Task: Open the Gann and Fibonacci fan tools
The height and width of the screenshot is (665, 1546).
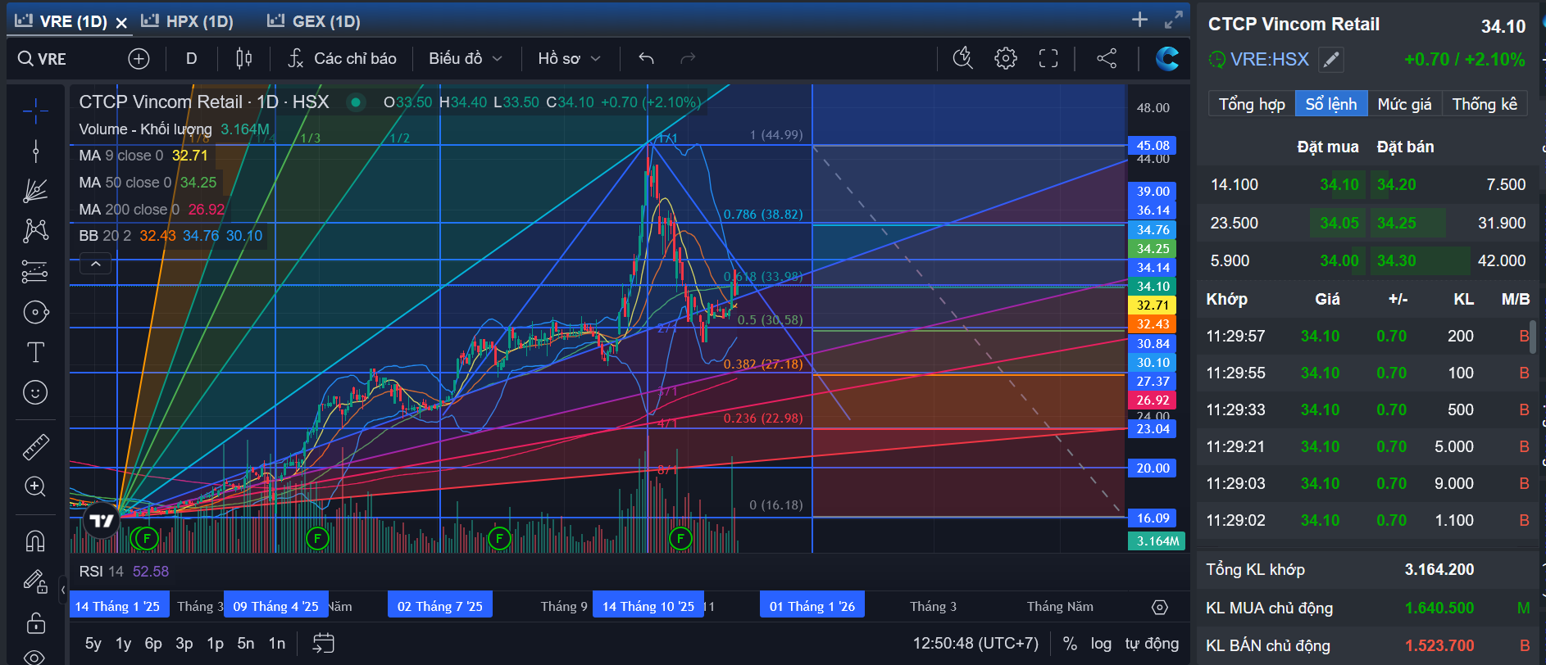Action: pyautogui.click(x=35, y=191)
